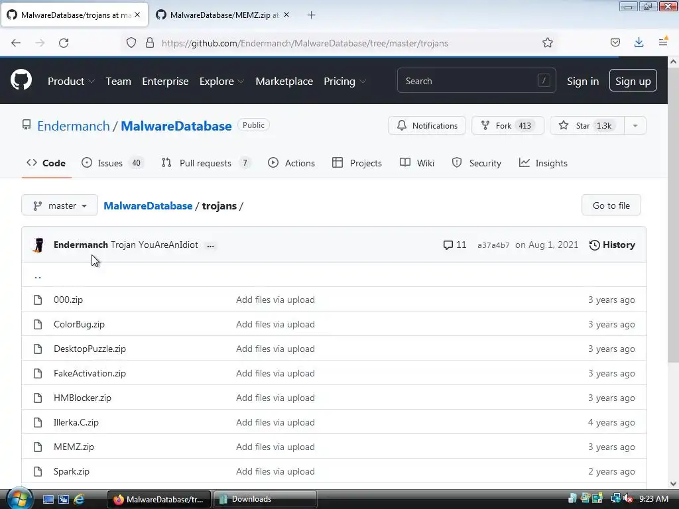Click the file icon beside MEMZ.zip

(38, 447)
